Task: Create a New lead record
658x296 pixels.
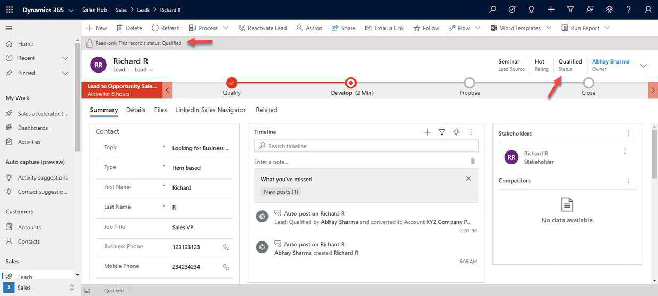Action: (x=97, y=28)
